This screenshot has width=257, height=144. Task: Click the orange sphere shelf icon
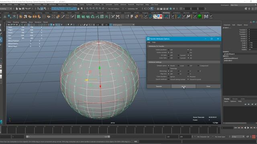(20, 16)
